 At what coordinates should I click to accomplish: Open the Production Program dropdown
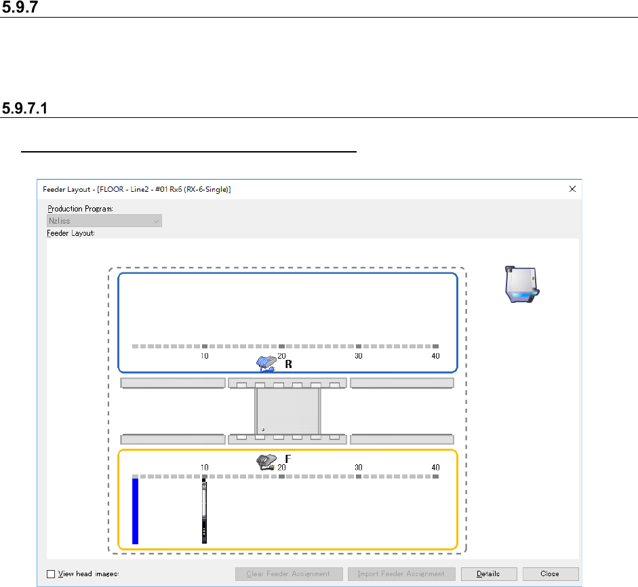(x=104, y=221)
